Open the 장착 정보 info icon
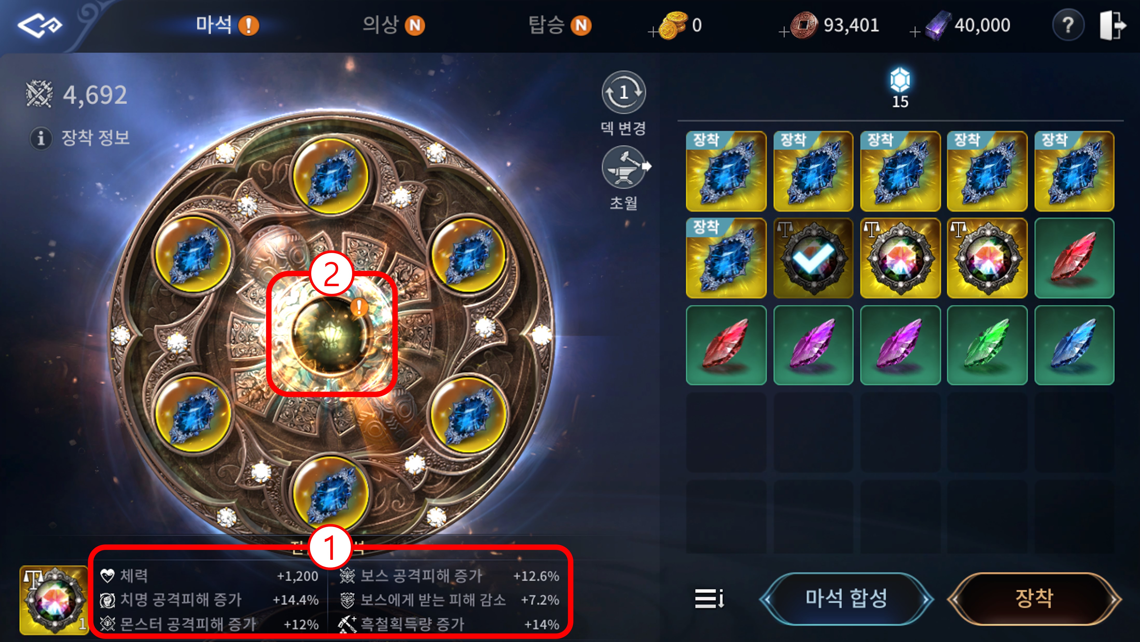The image size is (1140, 642). [x=41, y=138]
